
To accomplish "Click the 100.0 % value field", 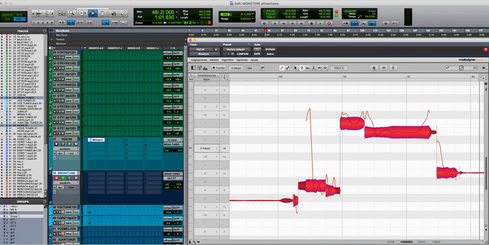I will pos(339,68).
